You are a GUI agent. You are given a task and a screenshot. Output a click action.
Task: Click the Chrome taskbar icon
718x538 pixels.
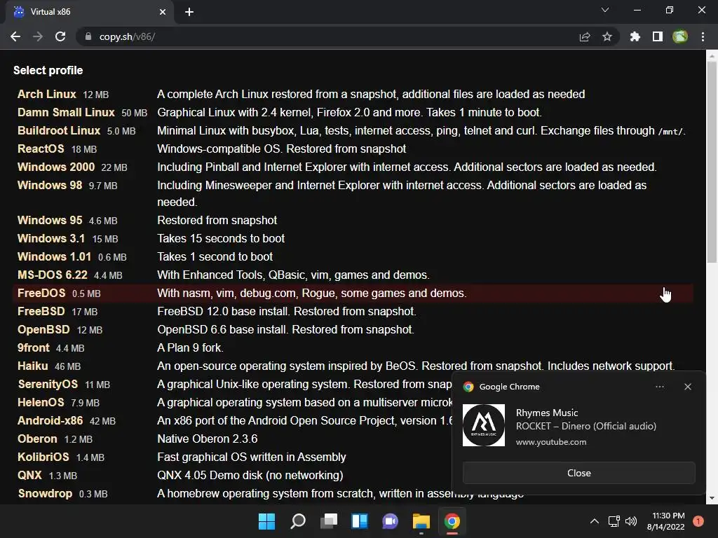[x=452, y=521]
